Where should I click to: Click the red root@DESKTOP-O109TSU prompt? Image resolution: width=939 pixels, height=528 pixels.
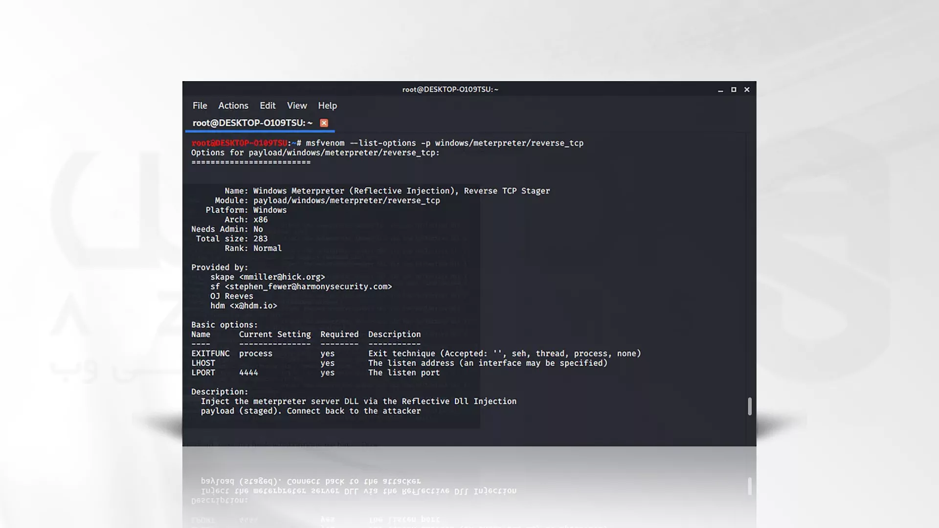pyautogui.click(x=239, y=143)
